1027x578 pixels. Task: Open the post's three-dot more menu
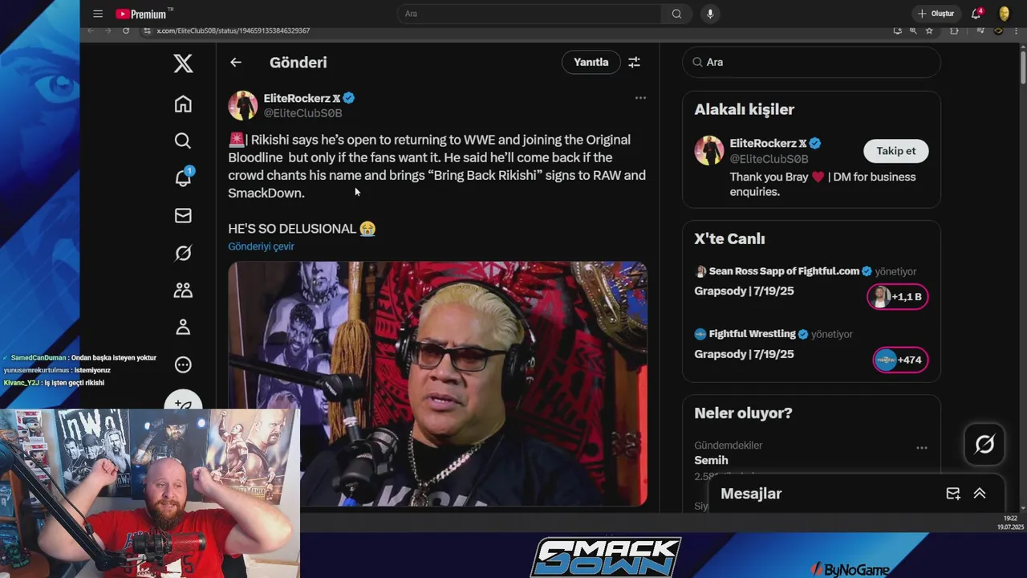pyautogui.click(x=640, y=98)
